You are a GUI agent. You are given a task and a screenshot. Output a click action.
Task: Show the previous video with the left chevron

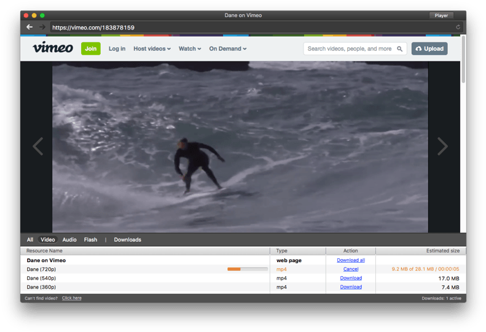pyautogui.click(x=38, y=146)
